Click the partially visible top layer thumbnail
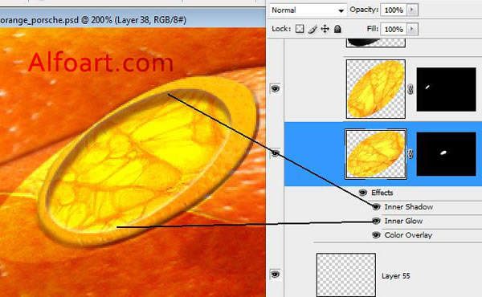Image resolution: width=482 pixels, height=297 pixels. point(376,43)
